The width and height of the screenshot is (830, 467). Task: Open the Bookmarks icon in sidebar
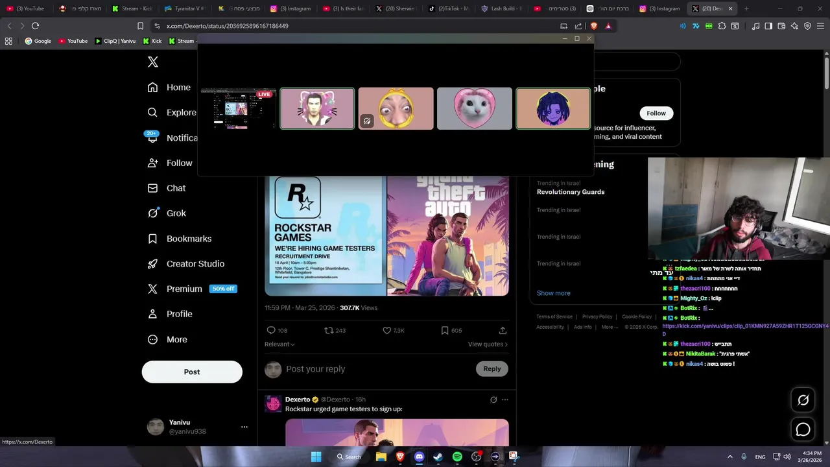pyautogui.click(x=152, y=239)
